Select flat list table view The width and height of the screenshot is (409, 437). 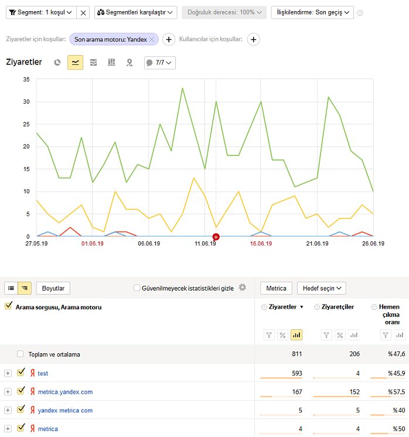click(x=11, y=288)
